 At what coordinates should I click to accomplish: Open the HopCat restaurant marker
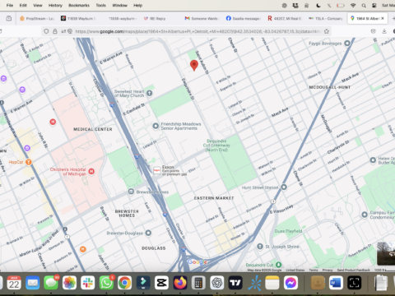click(x=28, y=162)
